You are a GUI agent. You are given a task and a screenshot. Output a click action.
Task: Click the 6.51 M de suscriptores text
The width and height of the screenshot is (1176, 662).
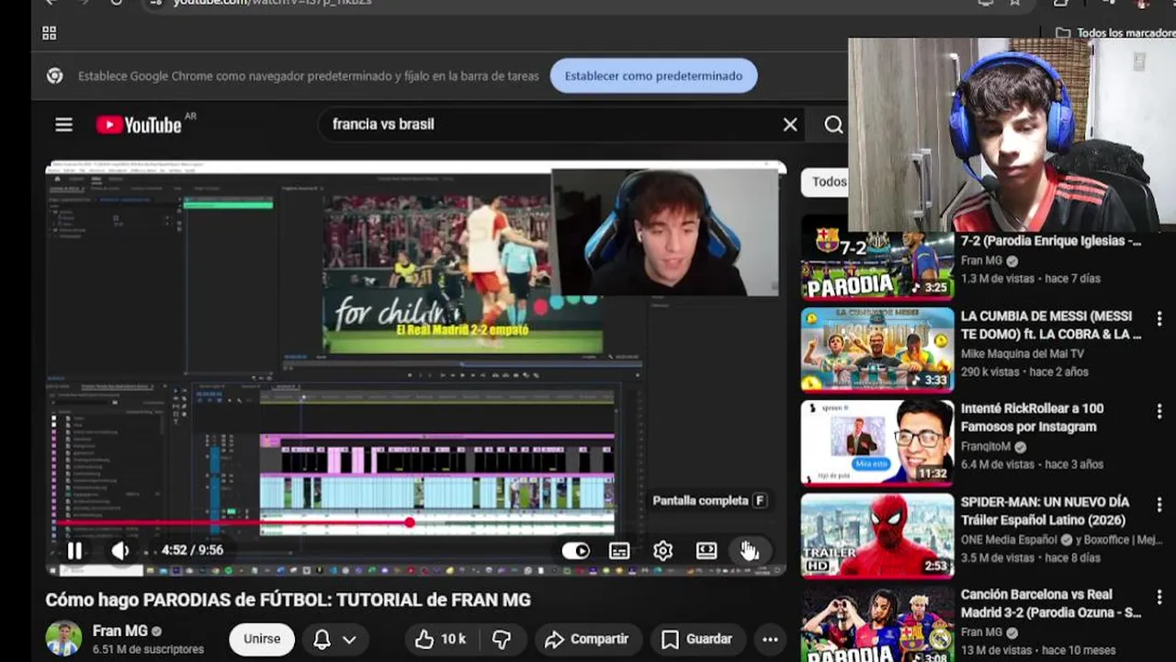point(148,649)
